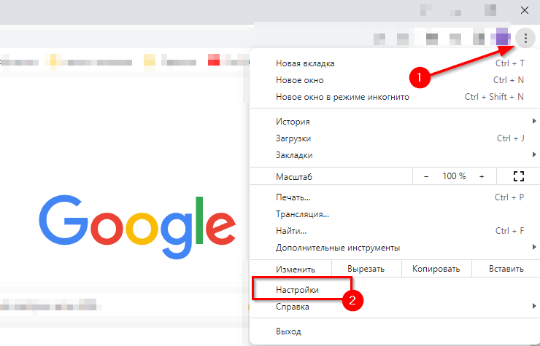Screen dimensions: 540x346
Task: Select Новая вкладка menu item
Action: pos(305,63)
